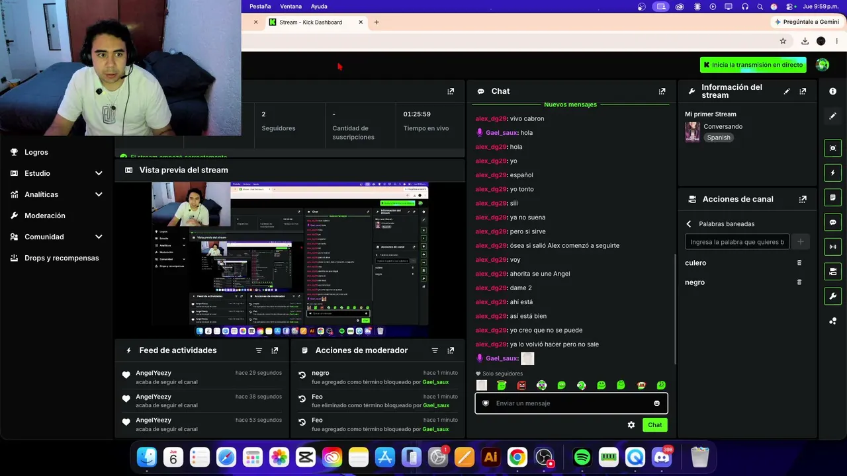Switch to the Stream - Kick Dashboard tab
The image size is (847, 476).
[316, 22]
